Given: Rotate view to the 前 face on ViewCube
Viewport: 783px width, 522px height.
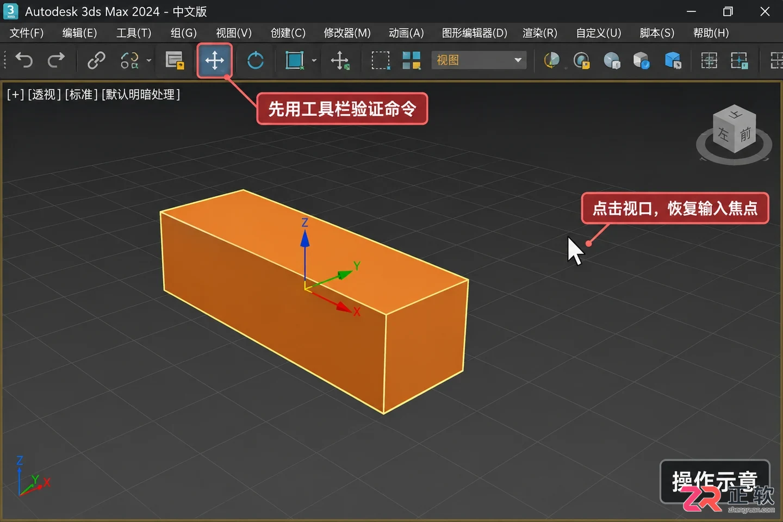Looking at the screenshot, I should [x=745, y=134].
